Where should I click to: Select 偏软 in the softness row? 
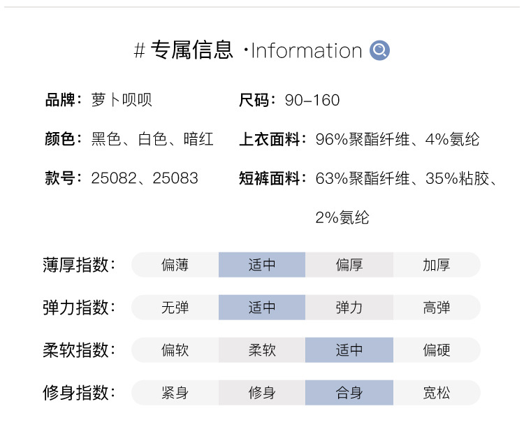(x=175, y=350)
